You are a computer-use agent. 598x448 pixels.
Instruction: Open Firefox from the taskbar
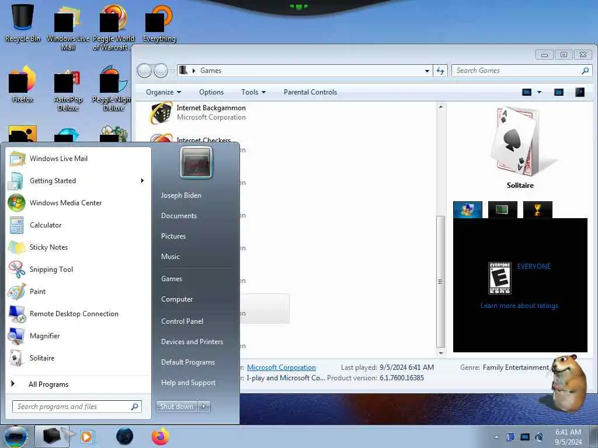point(161,436)
